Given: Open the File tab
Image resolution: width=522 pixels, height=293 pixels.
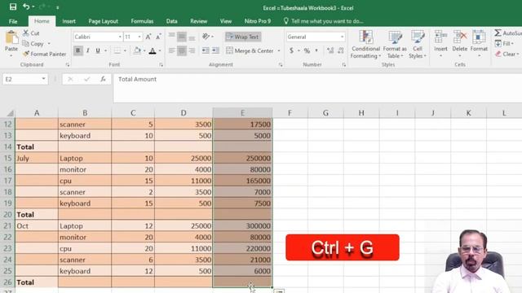Looking at the screenshot, I should (13, 21).
